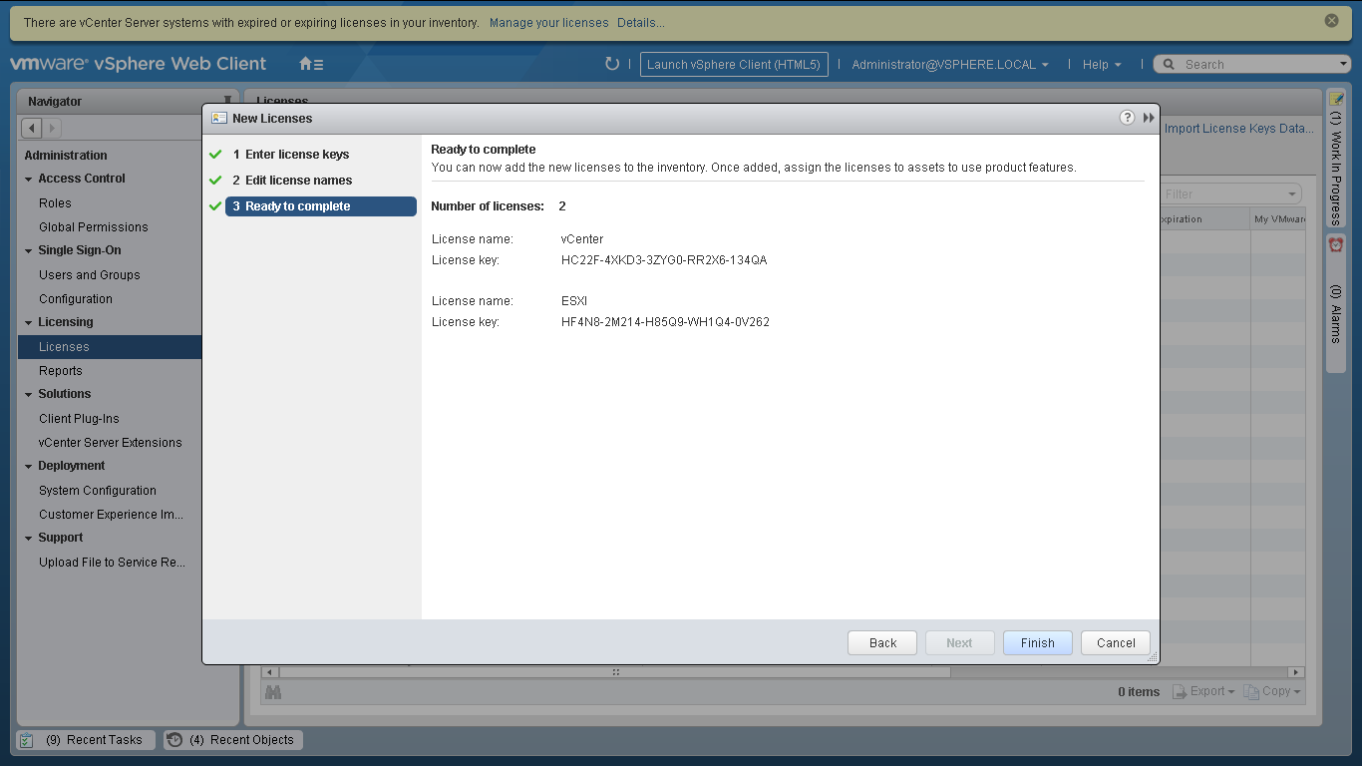Open the help question mark icon
Viewport: 1362px width, 766px height.
pyautogui.click(x=1127, y=118)
